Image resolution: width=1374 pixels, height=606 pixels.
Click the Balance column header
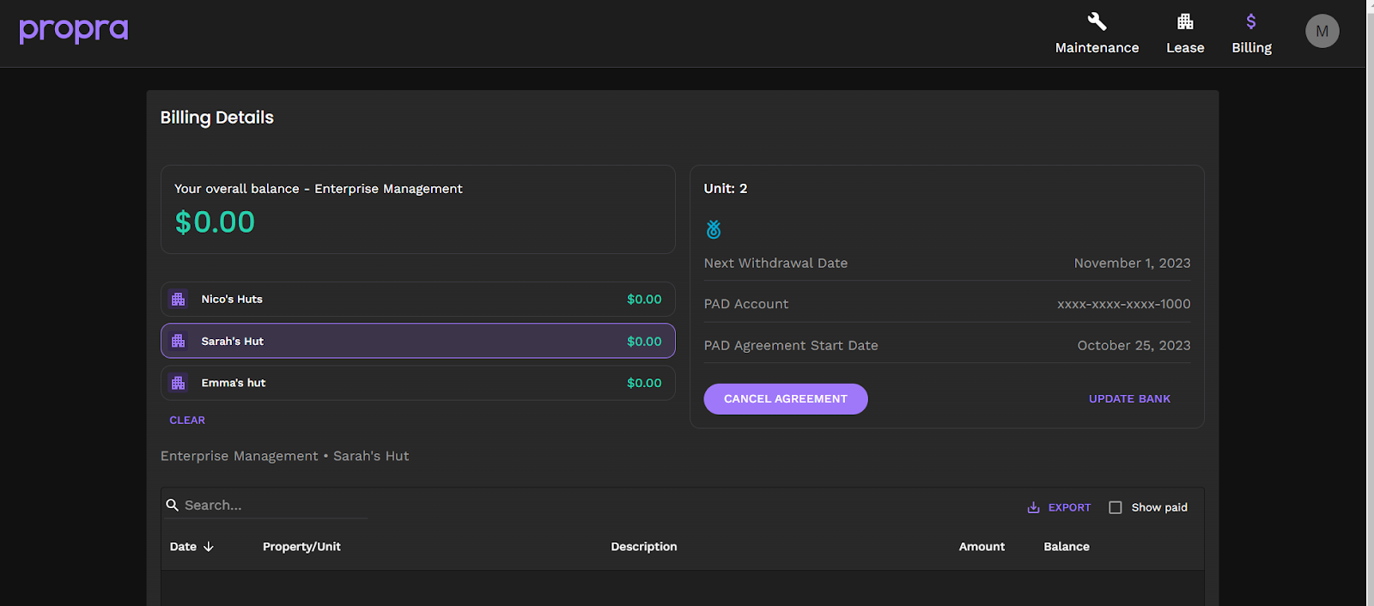(x=1067, y=547)
